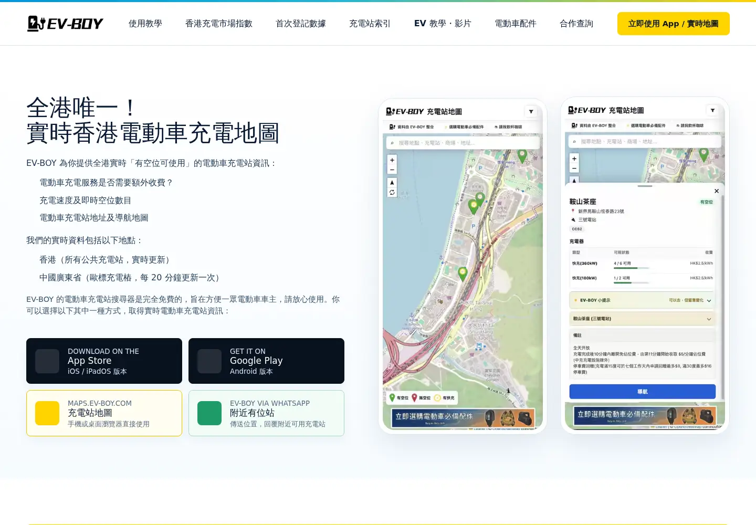Click the Get it on Google Play card
Image resolution: width=756 pixels, height=525 pixels.
tap(266, 361)
